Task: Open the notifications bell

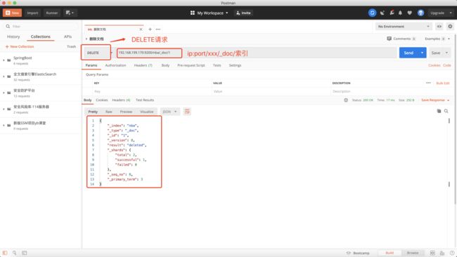Action: point(400,13)
